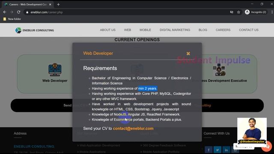
Task: Open the BLOG menu item
Action: tap(203, 30)
